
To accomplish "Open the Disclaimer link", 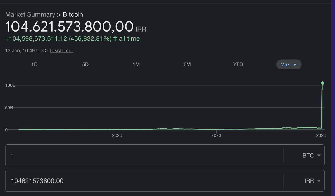I will coord(61,50).
